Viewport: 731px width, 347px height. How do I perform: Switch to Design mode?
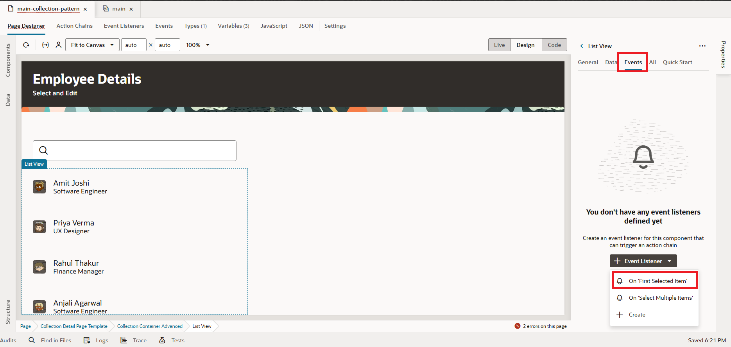tap(526, 45)
